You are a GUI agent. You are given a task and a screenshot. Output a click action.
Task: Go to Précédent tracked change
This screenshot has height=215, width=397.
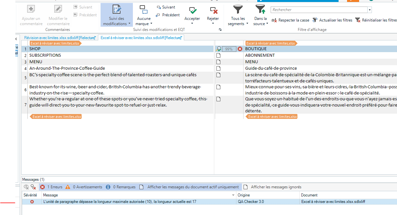coord(168,15)
